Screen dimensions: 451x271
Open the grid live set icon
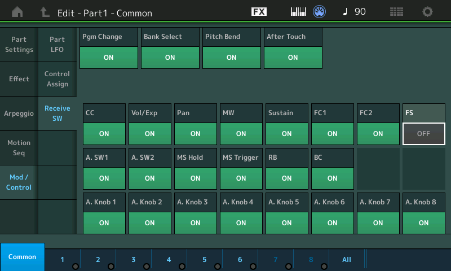396,12
